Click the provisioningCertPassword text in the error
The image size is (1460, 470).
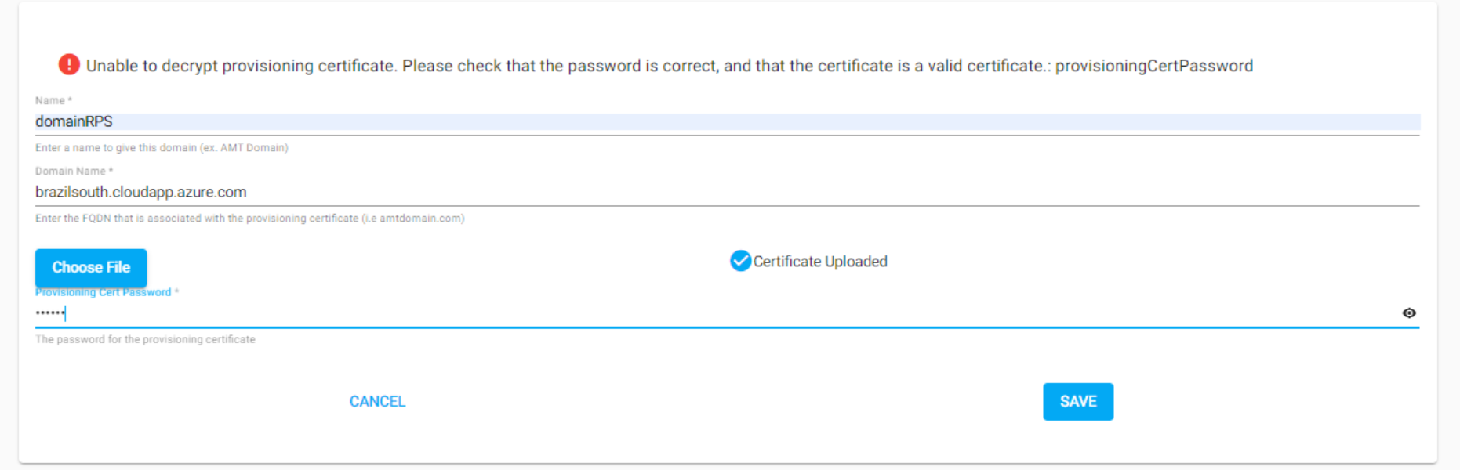tap(1154, 66)
